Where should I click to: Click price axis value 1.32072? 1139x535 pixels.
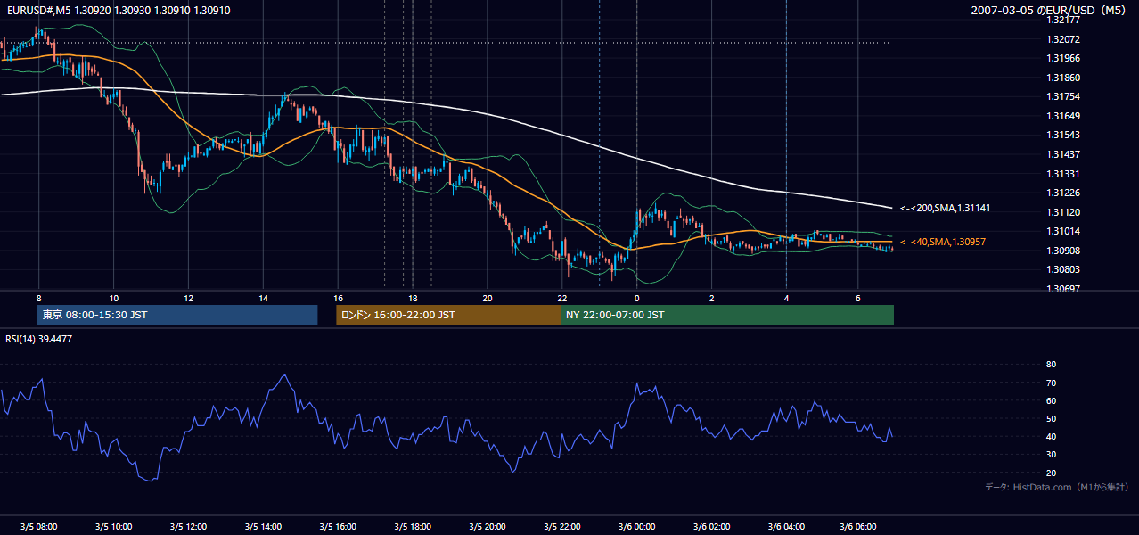coord(1063,39)
